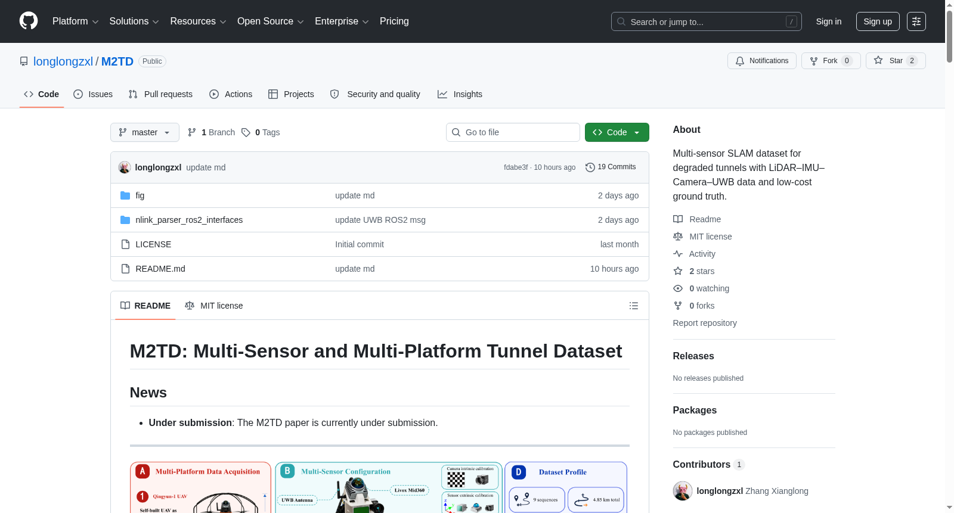The image size is (954, 513).
Task: Click the fig folder icon
Action: point(125,195)
